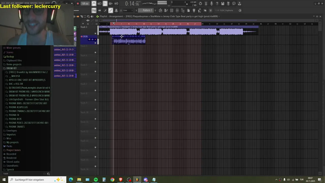
Task: Expand the Impulses folder
Action: click(x=11, y=134)
